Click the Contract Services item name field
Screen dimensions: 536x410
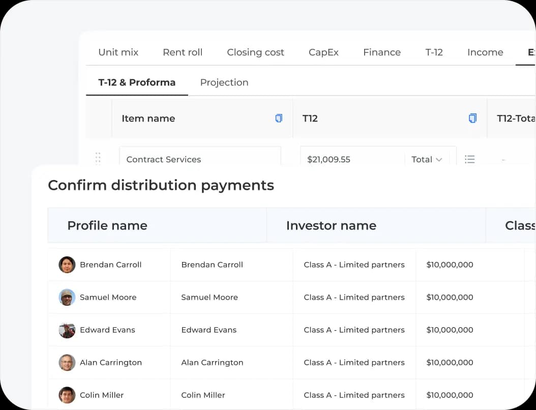click(x=200, y=159)
